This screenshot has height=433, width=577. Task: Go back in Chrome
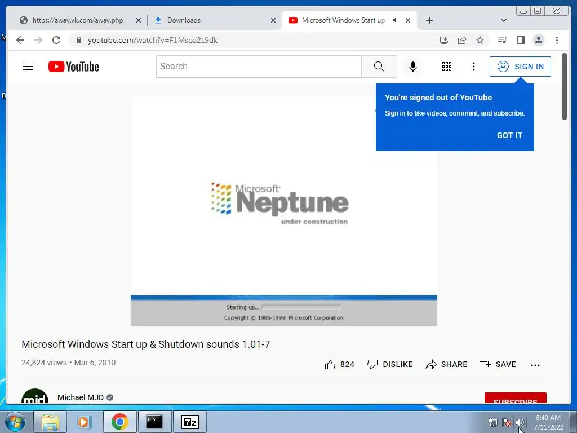coord(20,40)
